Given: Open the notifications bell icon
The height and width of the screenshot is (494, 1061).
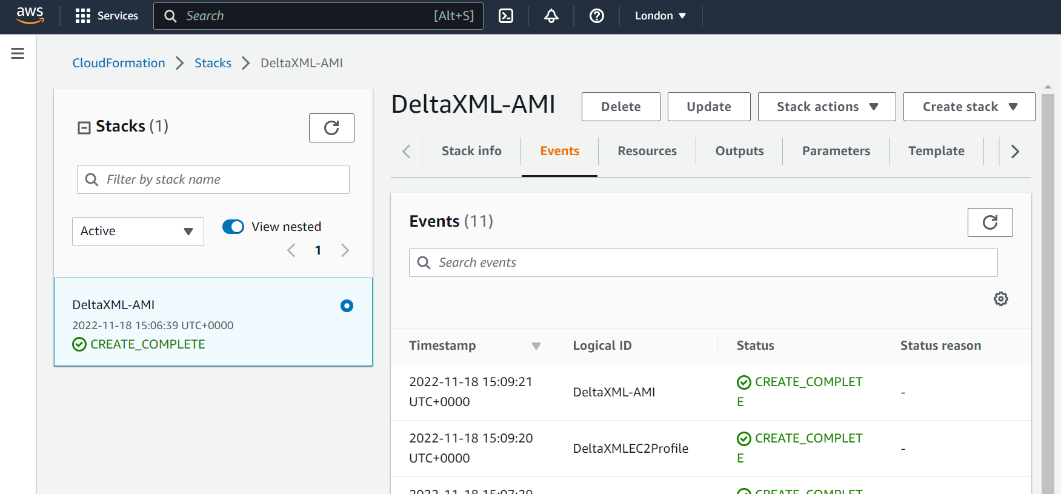Looking at the screenshot, I should (x=551, y=16).
